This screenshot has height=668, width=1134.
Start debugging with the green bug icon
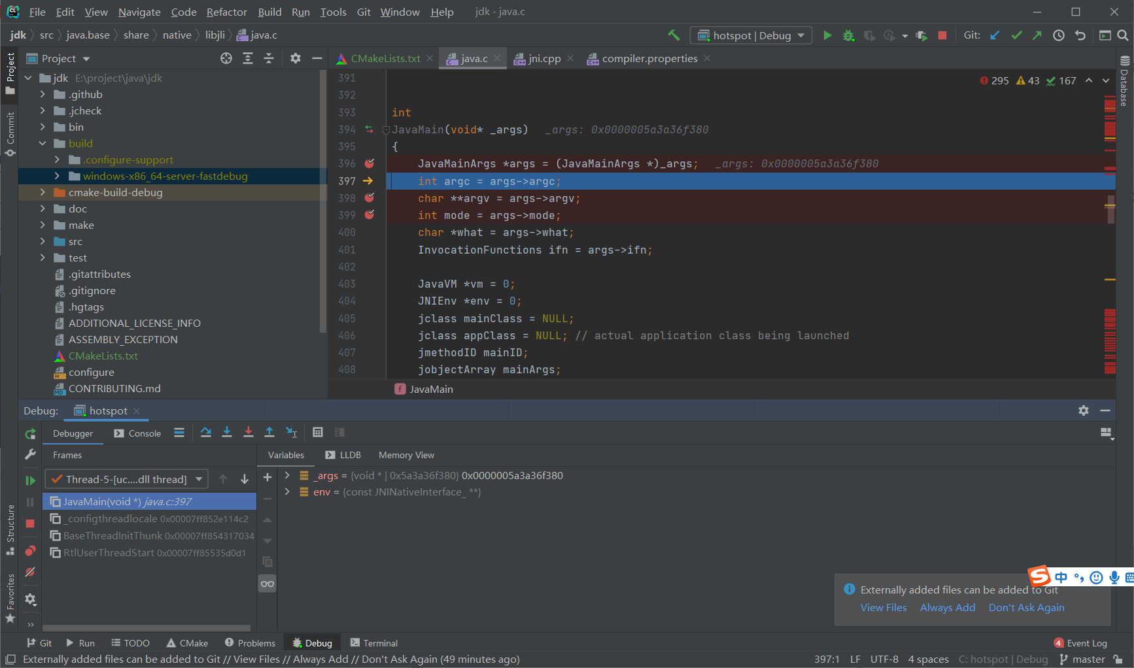click(848, 35)
